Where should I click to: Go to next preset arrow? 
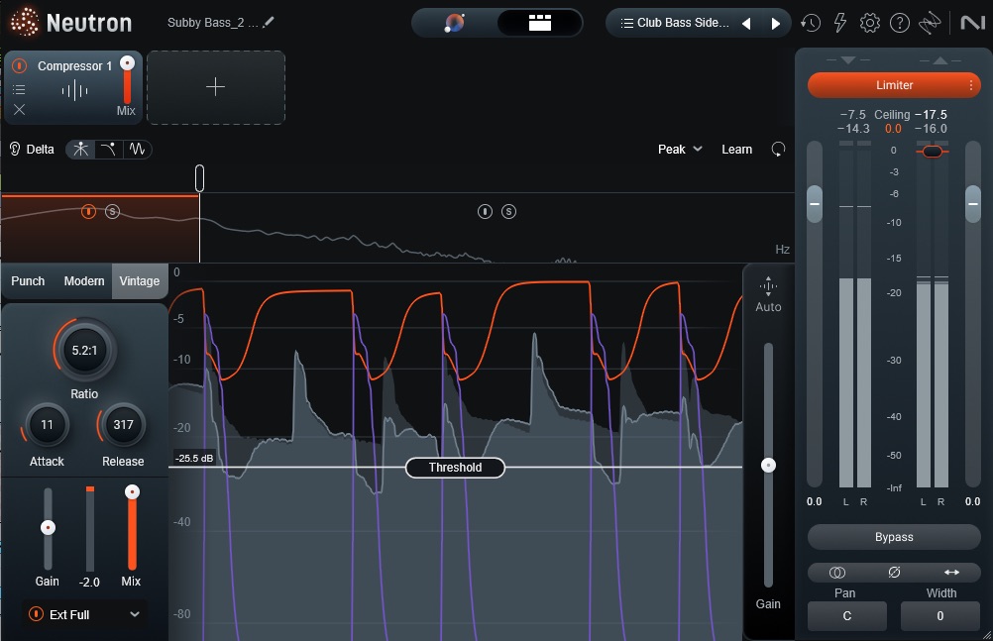pos(775,24)
